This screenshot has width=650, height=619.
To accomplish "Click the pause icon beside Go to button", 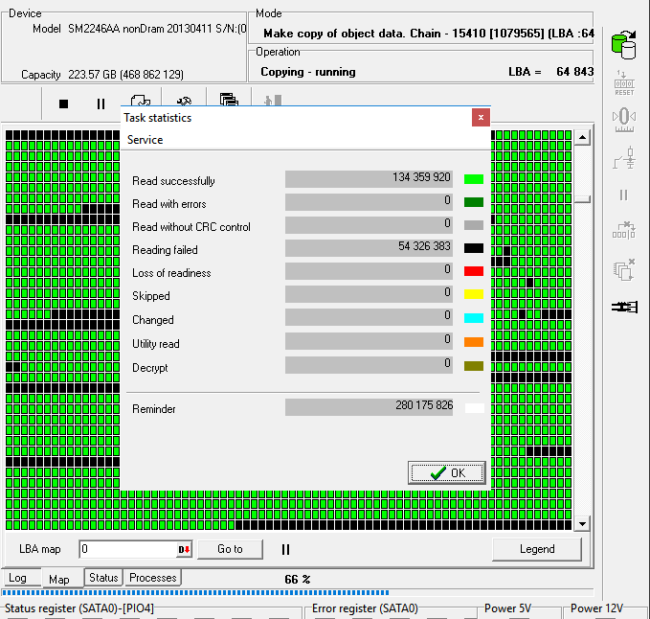I will [285, 549].
